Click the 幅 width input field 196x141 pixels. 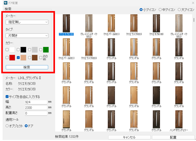[36, 102]
